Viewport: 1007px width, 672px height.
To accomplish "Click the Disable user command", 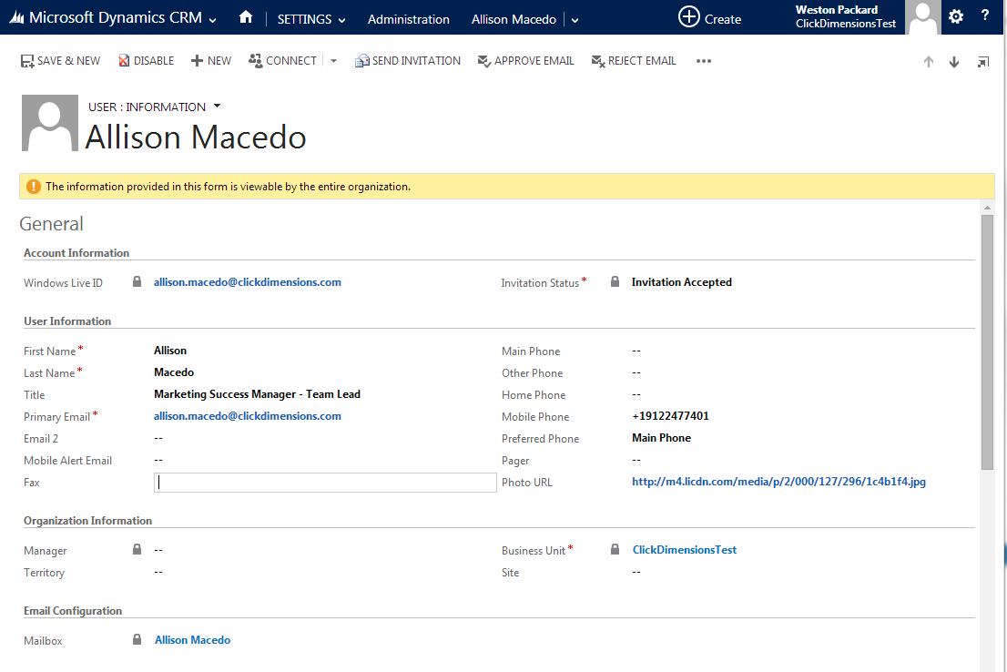I will [x=146, y=61].
